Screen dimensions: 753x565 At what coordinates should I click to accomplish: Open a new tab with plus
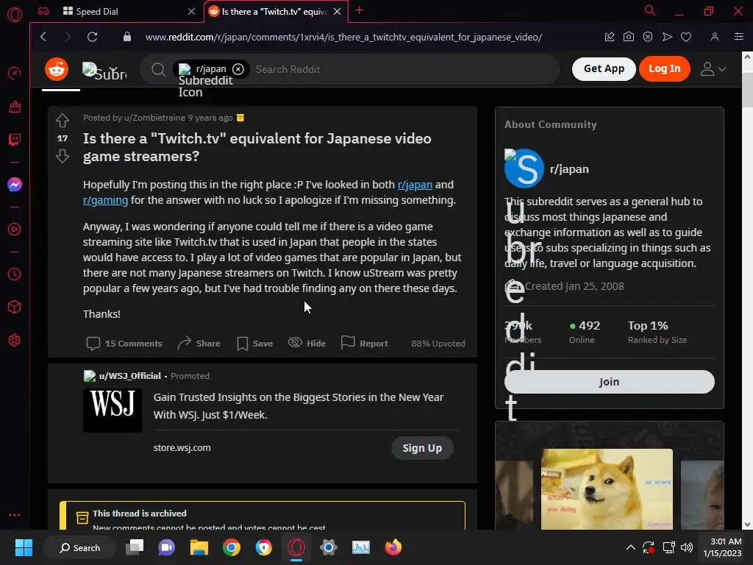click(359, 10)
